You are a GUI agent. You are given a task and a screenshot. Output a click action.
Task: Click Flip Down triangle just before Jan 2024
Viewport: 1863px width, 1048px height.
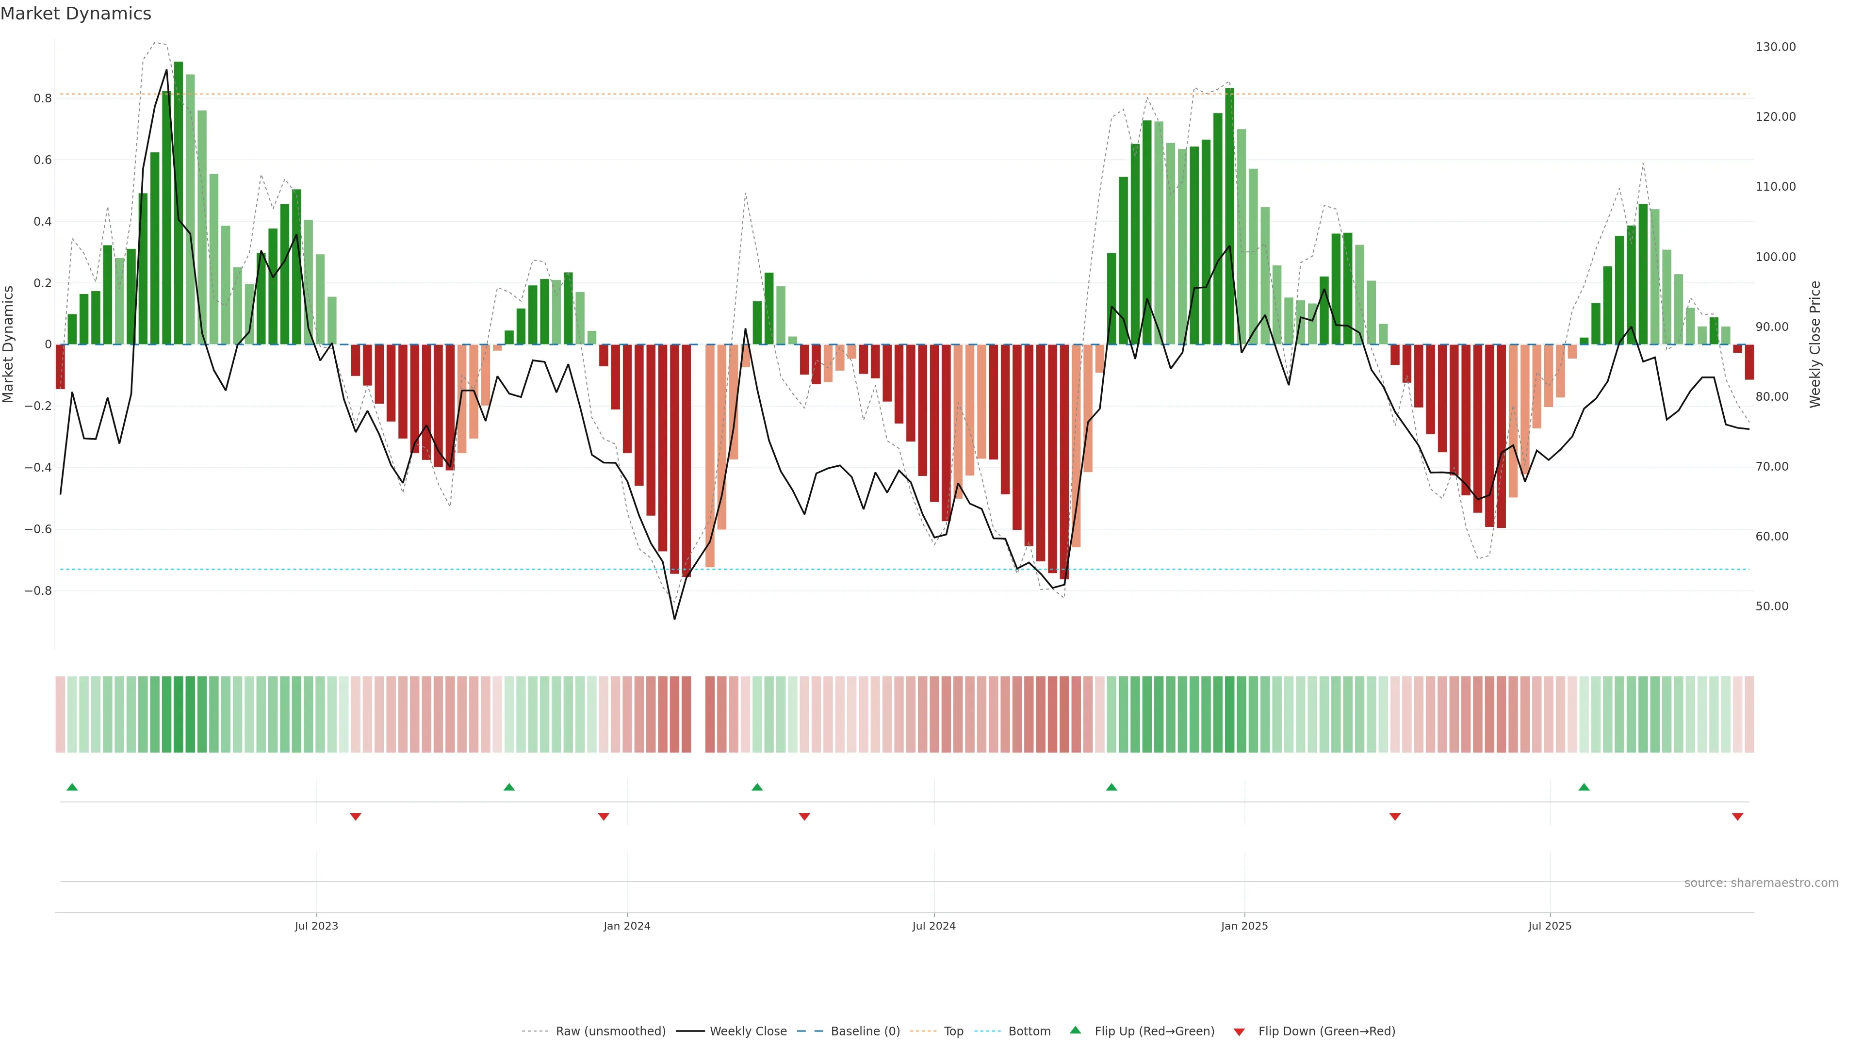coord(603,817)
